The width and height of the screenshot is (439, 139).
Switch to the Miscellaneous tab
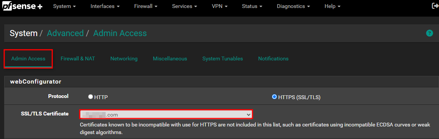170,59
